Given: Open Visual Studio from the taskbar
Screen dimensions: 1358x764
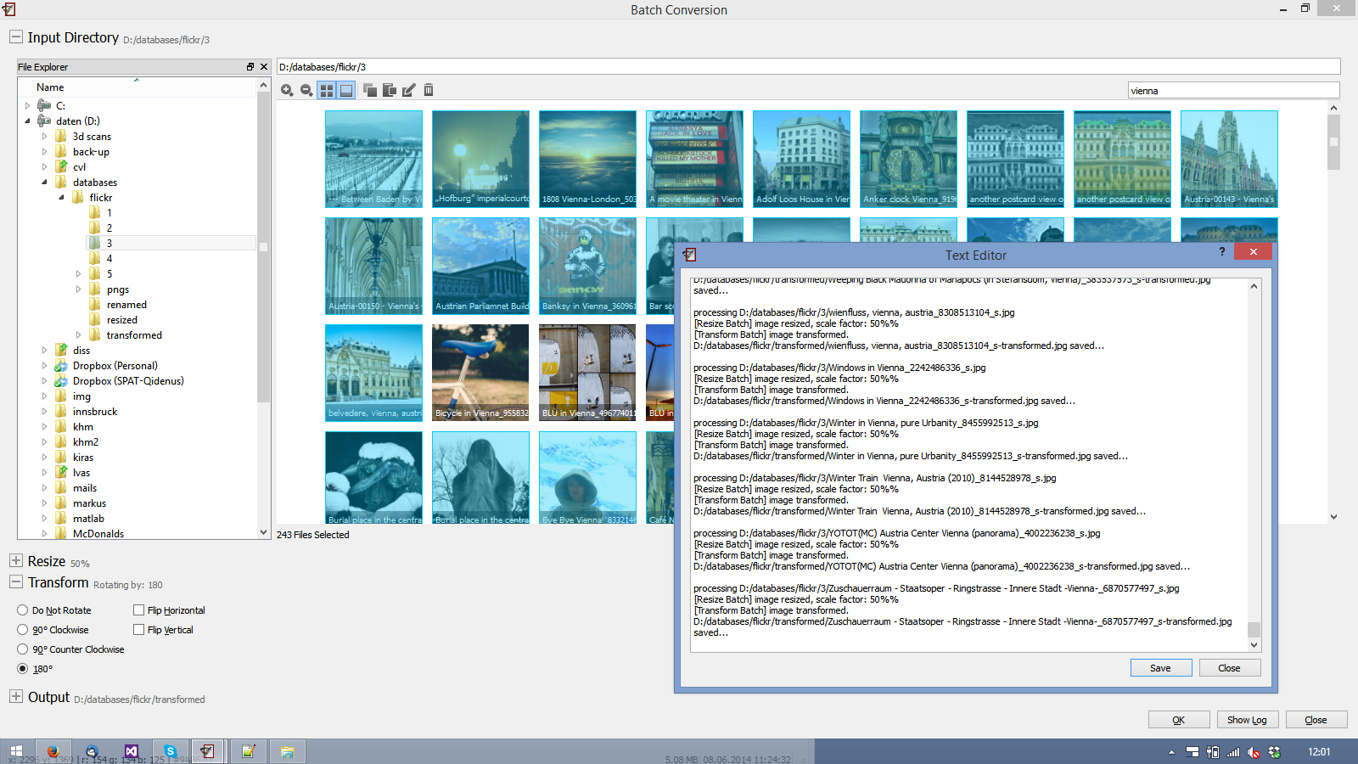Looking at the screenshot, I should [x=131, y=751].
